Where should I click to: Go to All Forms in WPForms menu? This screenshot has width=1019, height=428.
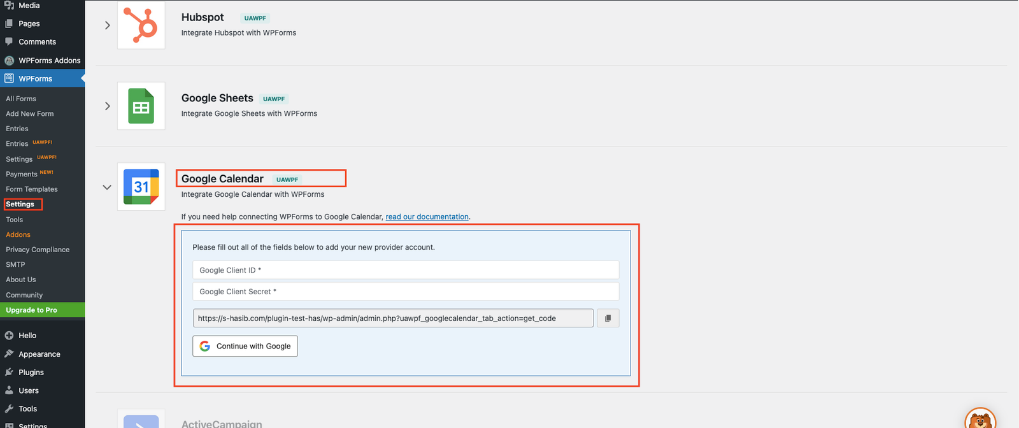(21, 99)
